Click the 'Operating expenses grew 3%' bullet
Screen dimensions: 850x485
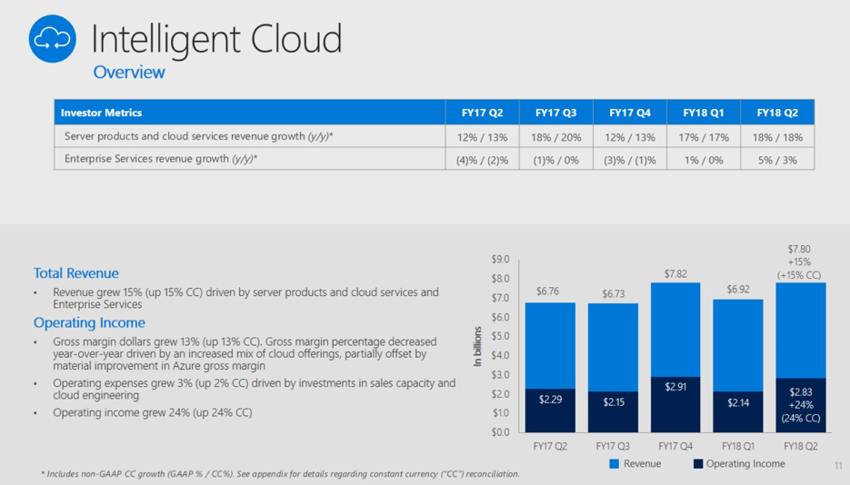pyautogui.click(x=255, y=390)
